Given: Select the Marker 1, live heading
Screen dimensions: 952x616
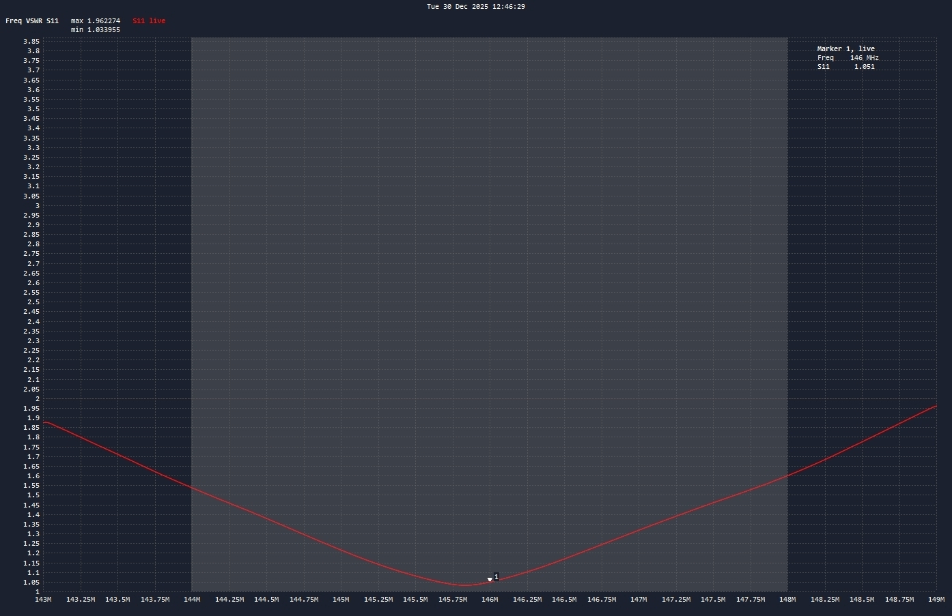Looking at the screenshot, I should coord(845,49).
